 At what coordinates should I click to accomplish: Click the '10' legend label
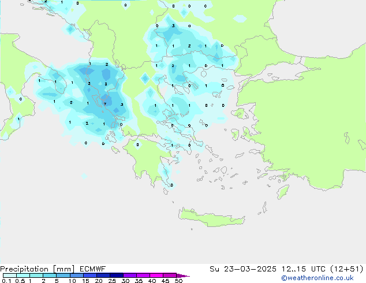point(72,281)
